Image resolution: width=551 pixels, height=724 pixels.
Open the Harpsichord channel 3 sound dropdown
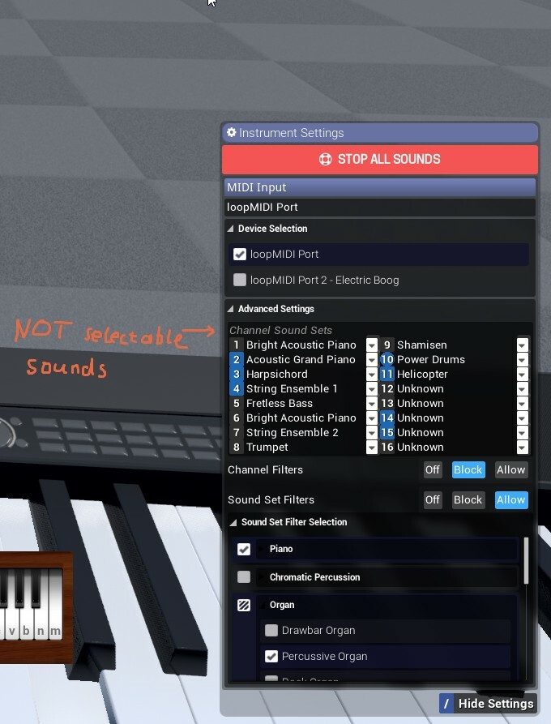[x=372, y=375]
